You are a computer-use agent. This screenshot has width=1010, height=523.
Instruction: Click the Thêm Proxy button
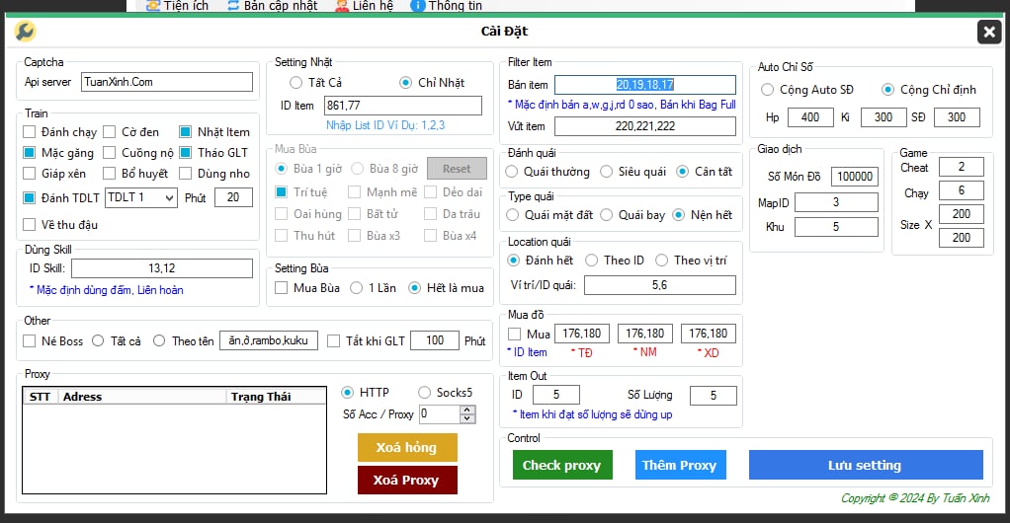tap(679, 465)
